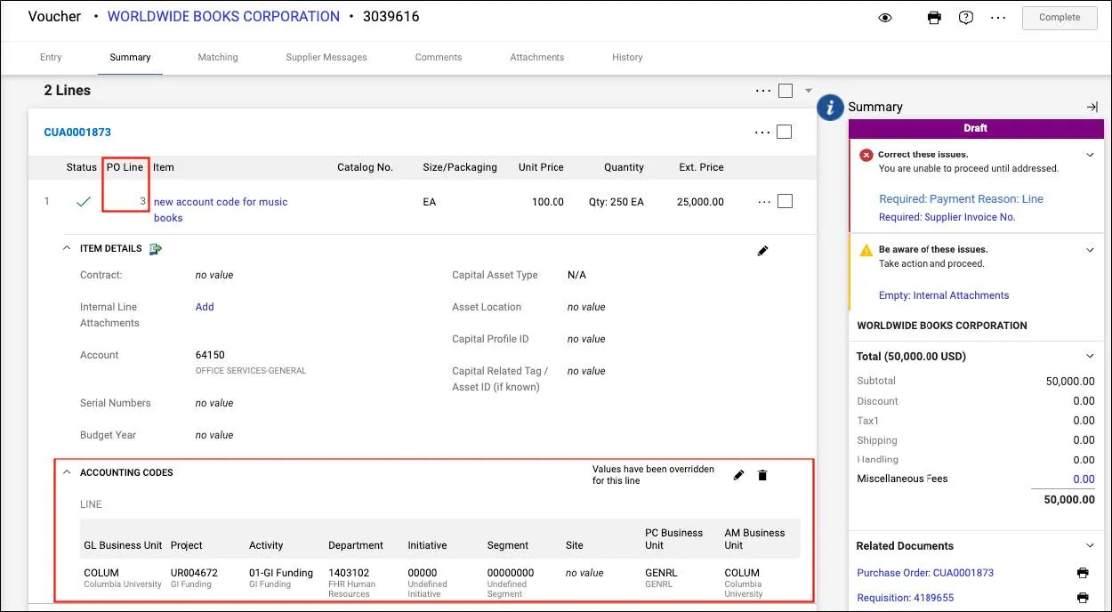Screen dimensions: 1112x612
Task: Collapse the Related Documents section
Action: coord(1090,546)
